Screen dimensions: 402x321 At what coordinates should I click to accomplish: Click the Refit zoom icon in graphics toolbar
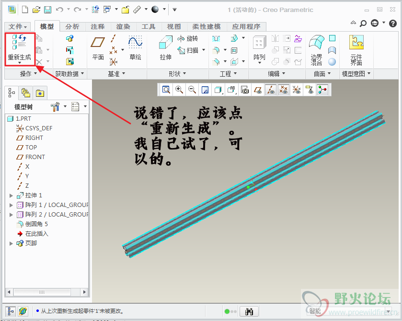tap(166, 90)
